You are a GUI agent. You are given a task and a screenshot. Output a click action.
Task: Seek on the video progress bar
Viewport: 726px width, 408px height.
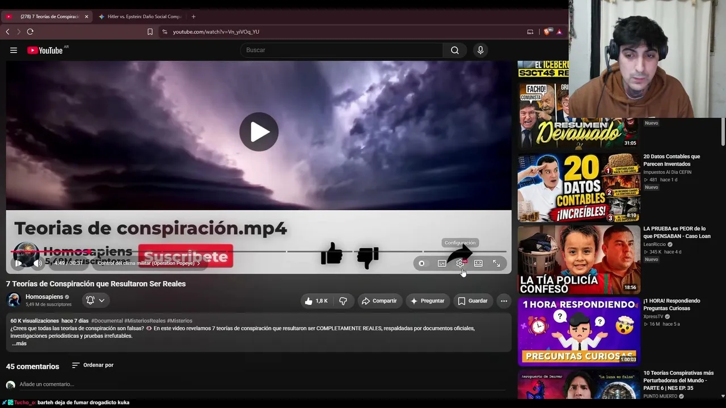(x=259, y=251)
